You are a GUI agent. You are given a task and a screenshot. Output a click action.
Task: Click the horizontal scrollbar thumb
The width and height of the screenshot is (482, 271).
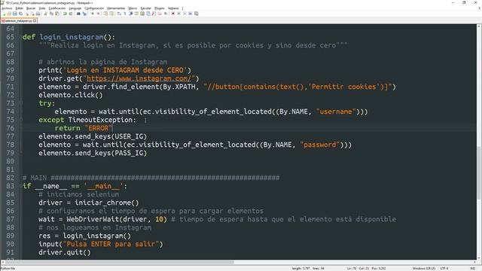(x=120, y=262)
